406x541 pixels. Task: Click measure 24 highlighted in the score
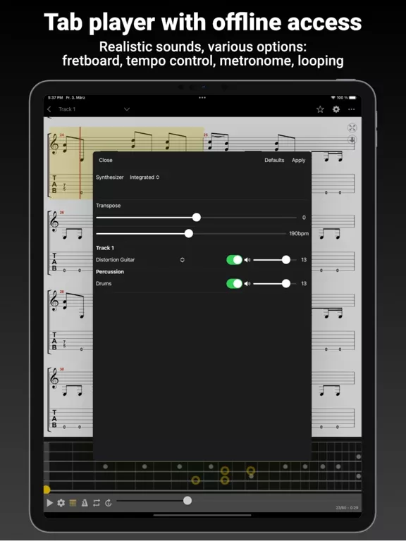tap(127, 163)
